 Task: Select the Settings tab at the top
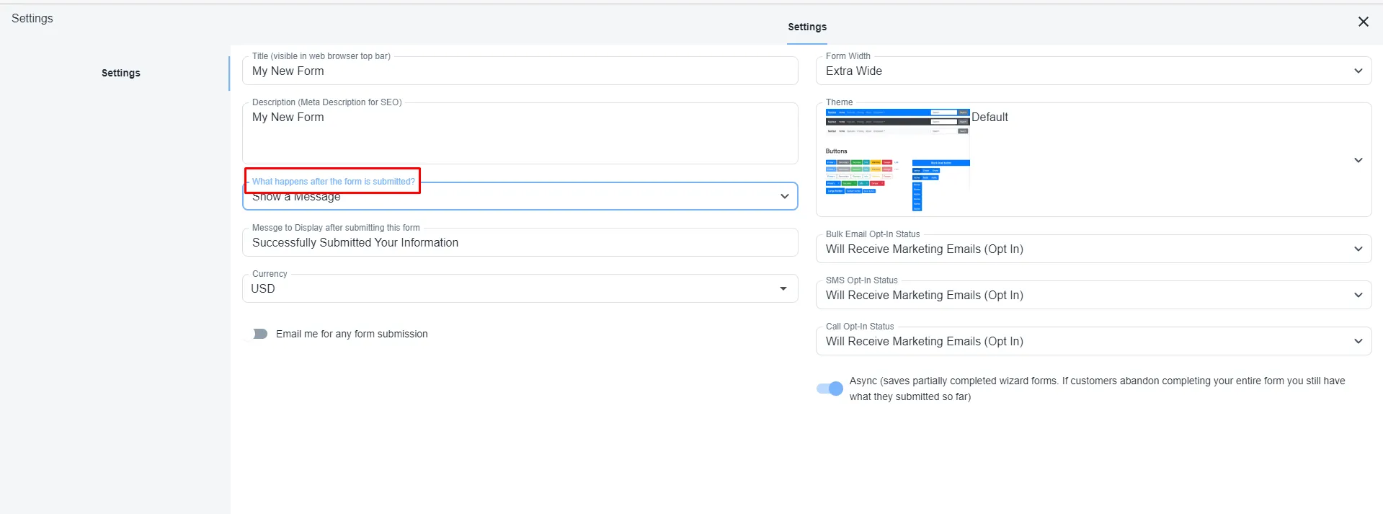click(x=807, y=27)
